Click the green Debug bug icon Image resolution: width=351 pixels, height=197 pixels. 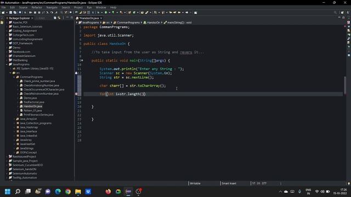click(x=98, y=13)
